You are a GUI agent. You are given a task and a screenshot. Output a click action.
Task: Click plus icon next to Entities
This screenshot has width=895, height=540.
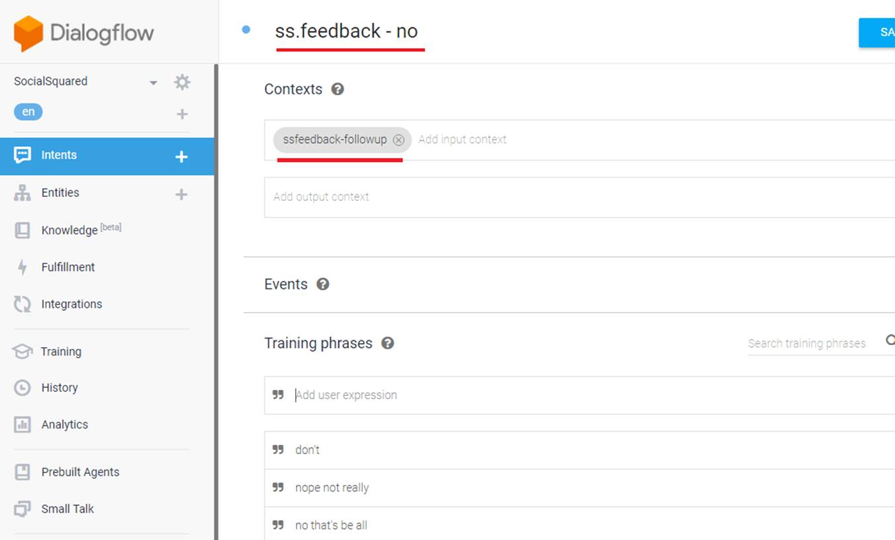(181, 194)
